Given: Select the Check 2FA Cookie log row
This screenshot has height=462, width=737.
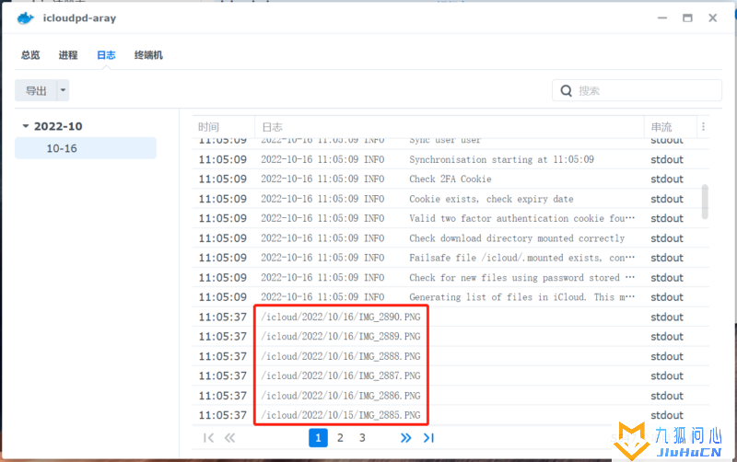Looking at the screenshot, I should click(450, 179).
